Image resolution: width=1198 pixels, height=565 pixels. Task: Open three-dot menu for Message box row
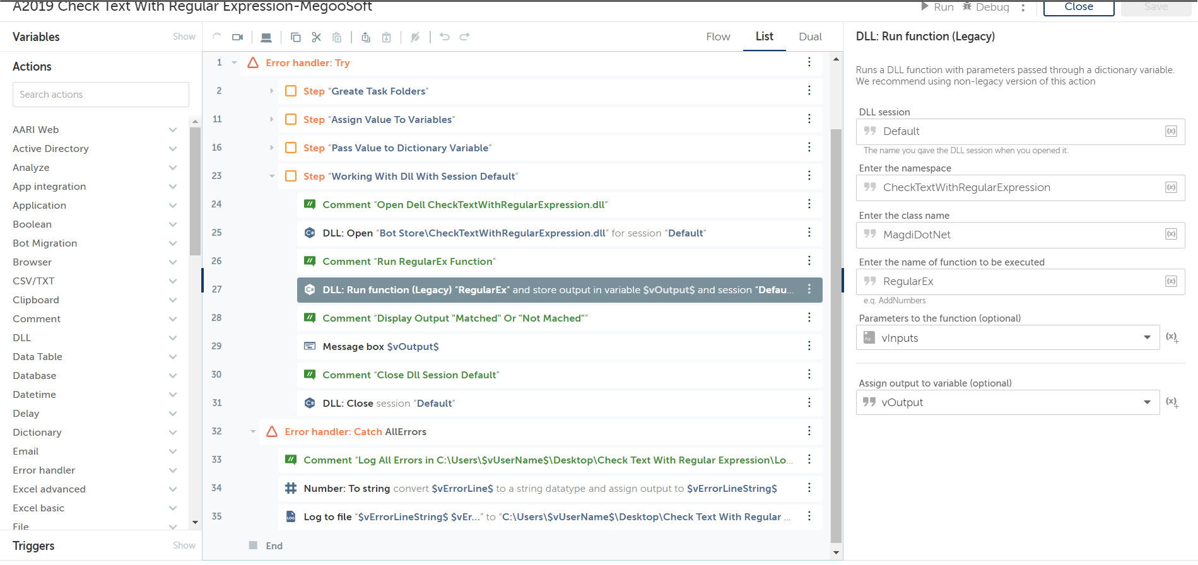(x=809, y=346)
